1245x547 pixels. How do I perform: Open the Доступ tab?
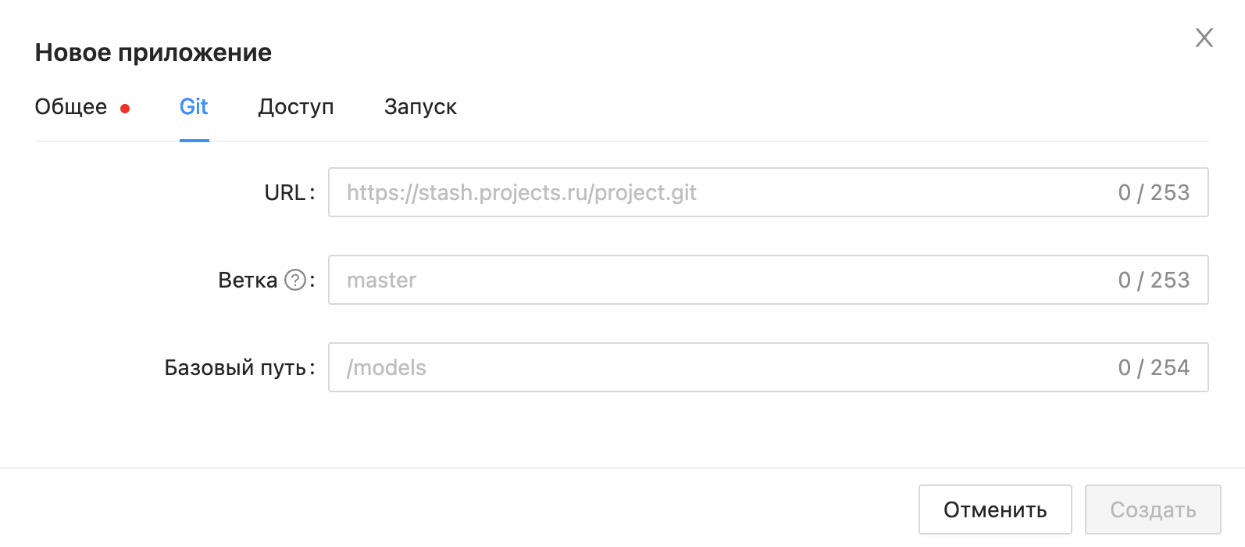(x=296, y=107)
